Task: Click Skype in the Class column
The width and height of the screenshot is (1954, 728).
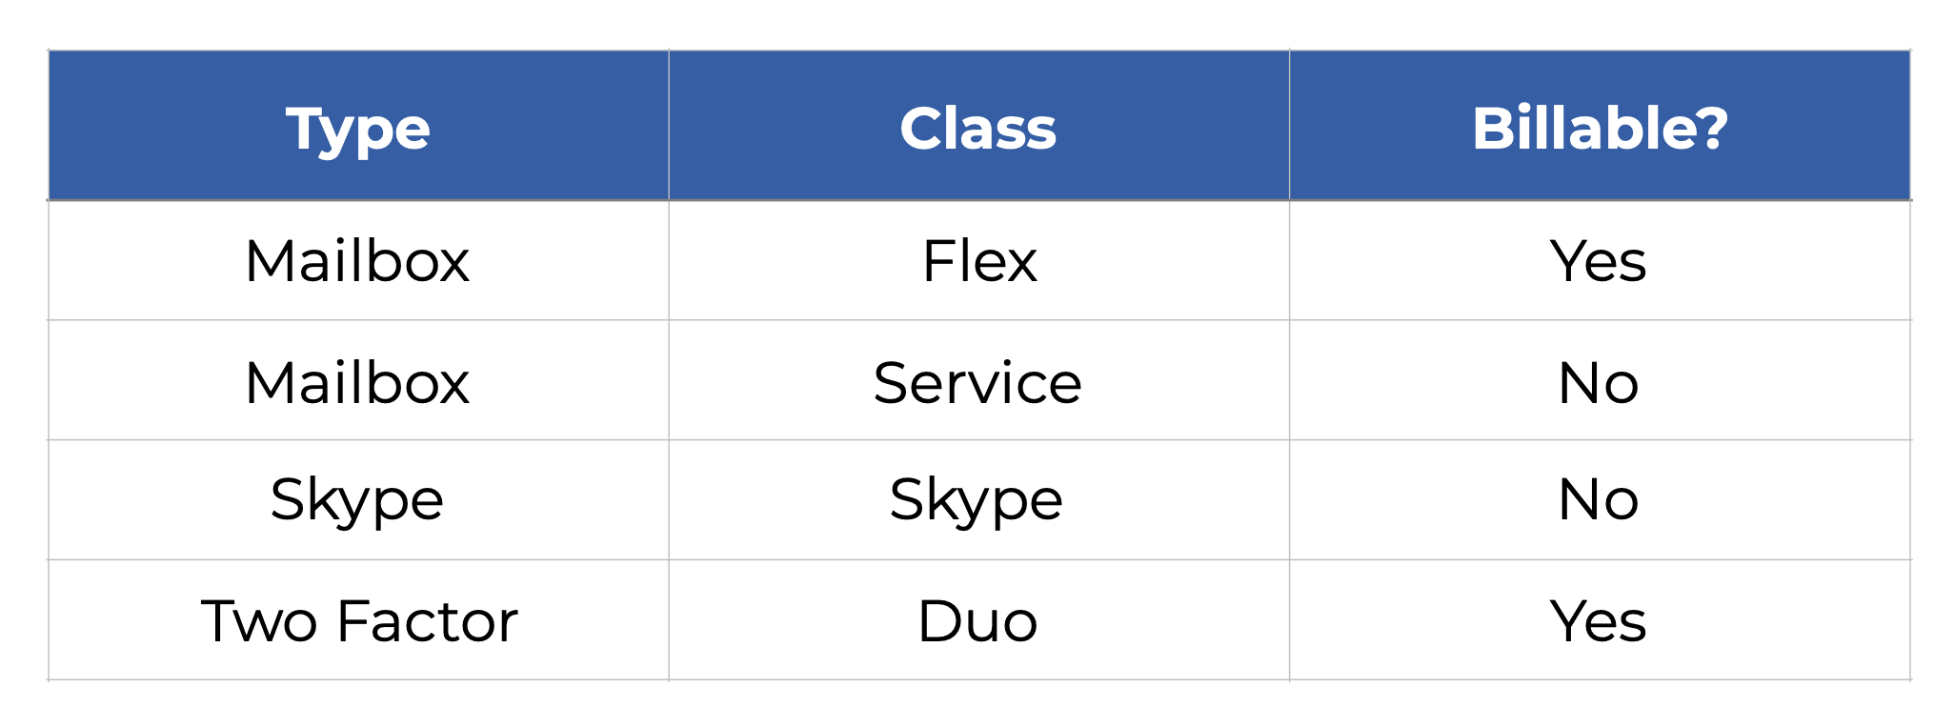Action: tap(977, 500)
